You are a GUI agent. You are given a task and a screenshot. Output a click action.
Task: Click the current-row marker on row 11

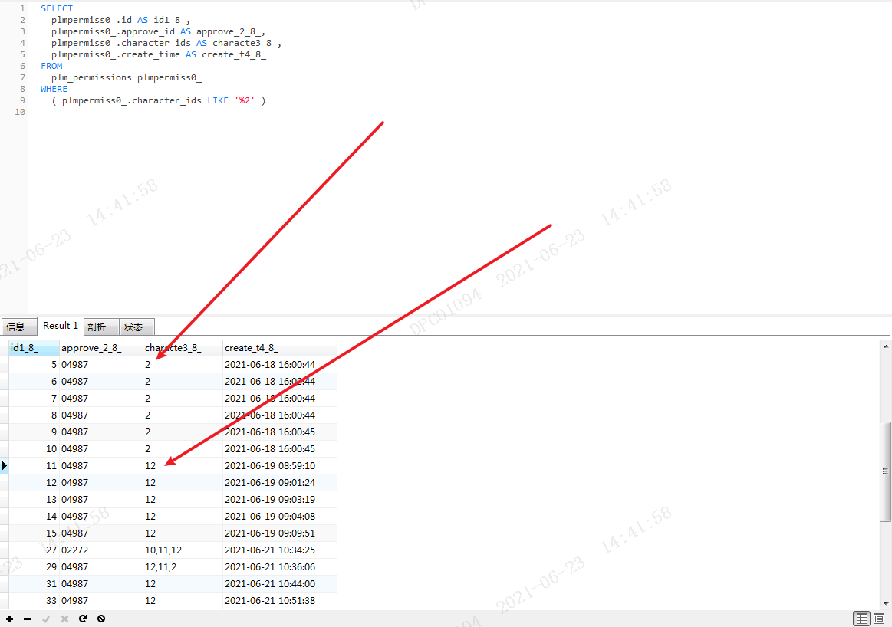click(x=5, y=465)
